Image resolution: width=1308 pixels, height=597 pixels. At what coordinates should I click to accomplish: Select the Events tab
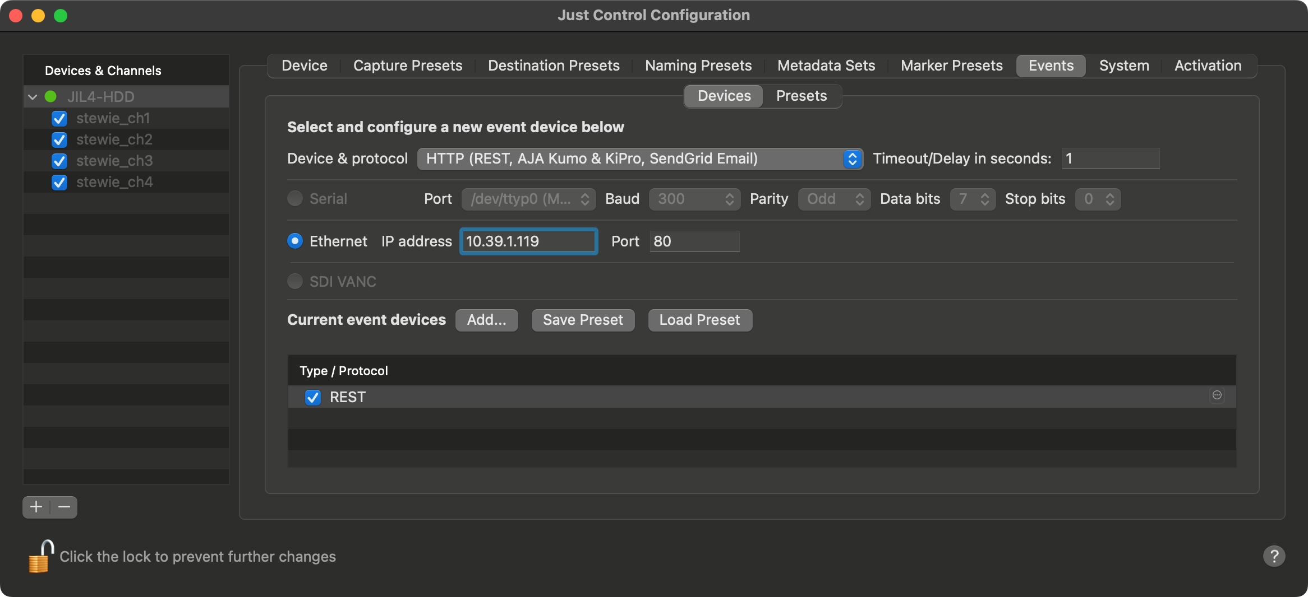(x=1051, y=66)
